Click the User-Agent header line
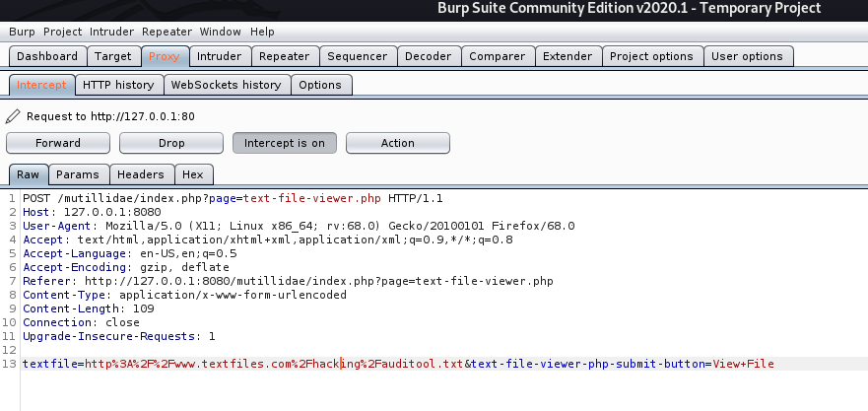Image resolution: width=868 pixels, height=411 pixels. coord(299,226)
